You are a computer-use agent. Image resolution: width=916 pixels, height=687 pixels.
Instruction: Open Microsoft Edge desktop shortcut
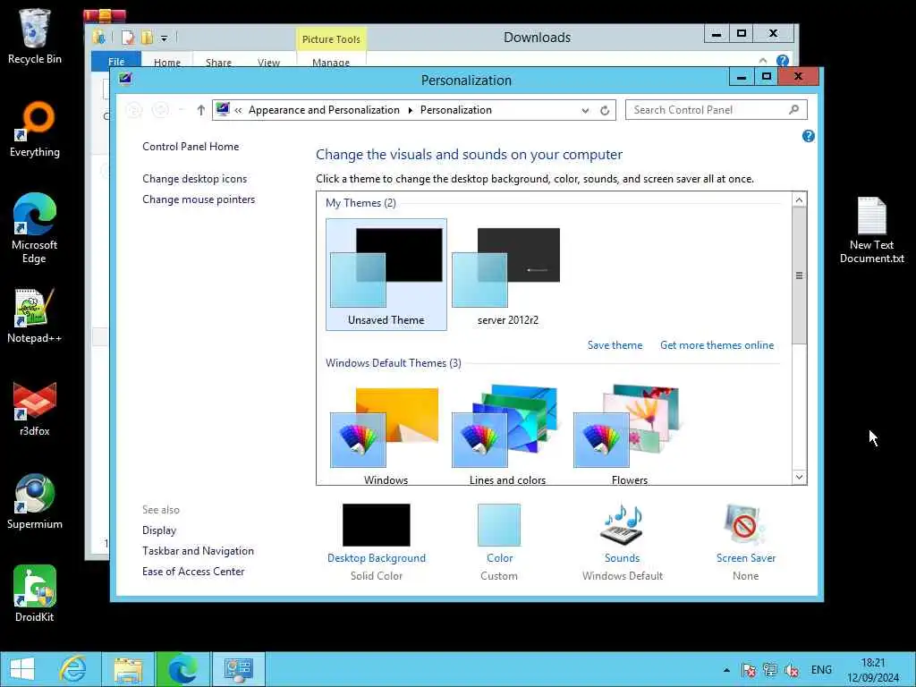[34, 228]
